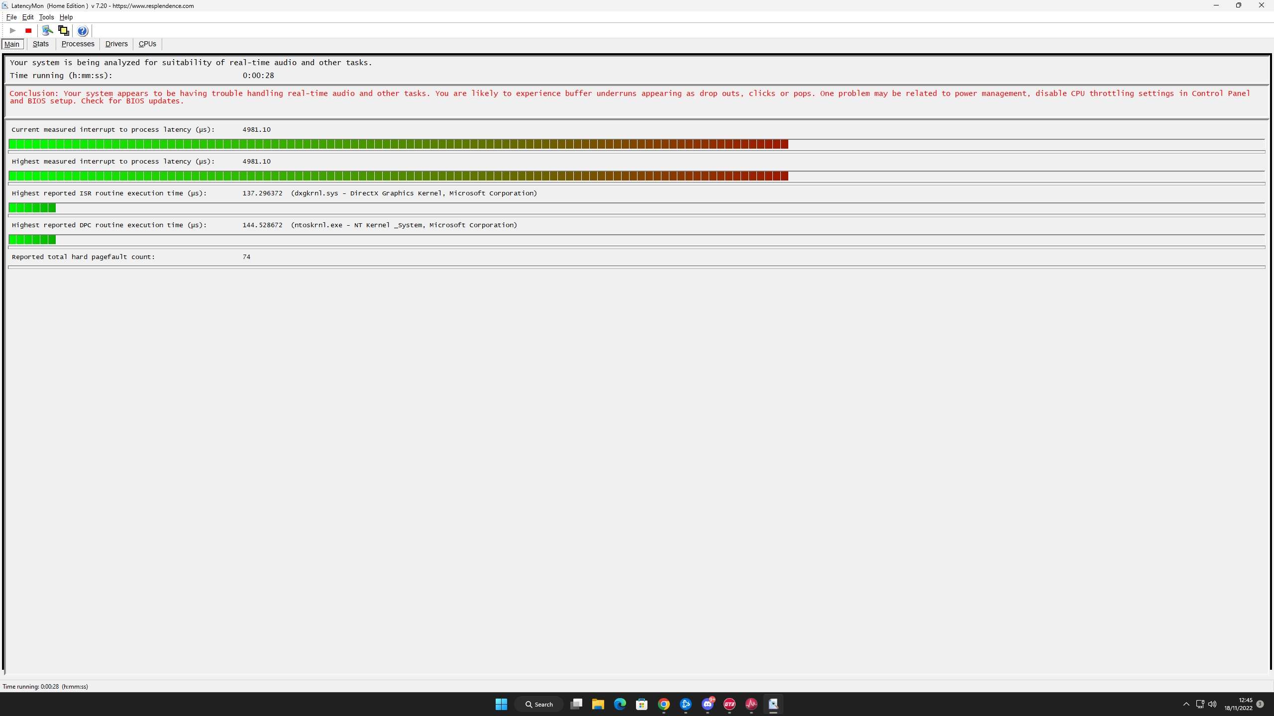This screenshot has height=716, width=1274.
Task: Click the highest interrupt latency bar
Action: pos(637,177)
